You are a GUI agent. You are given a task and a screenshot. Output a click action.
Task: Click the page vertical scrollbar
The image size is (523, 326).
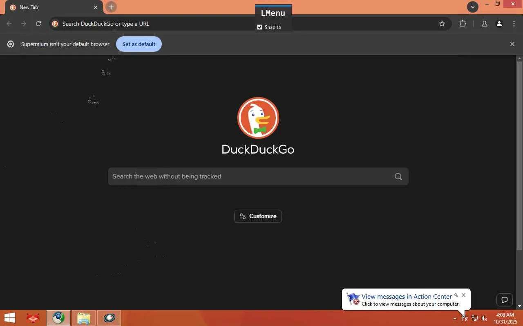pos(519,156)
